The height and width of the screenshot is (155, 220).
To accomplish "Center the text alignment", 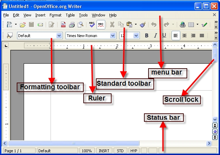I will pyautogui.click(x=184, y=36).
